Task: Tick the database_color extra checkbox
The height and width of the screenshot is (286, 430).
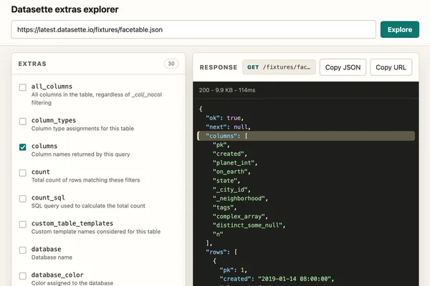Action: tap(23, 275)
